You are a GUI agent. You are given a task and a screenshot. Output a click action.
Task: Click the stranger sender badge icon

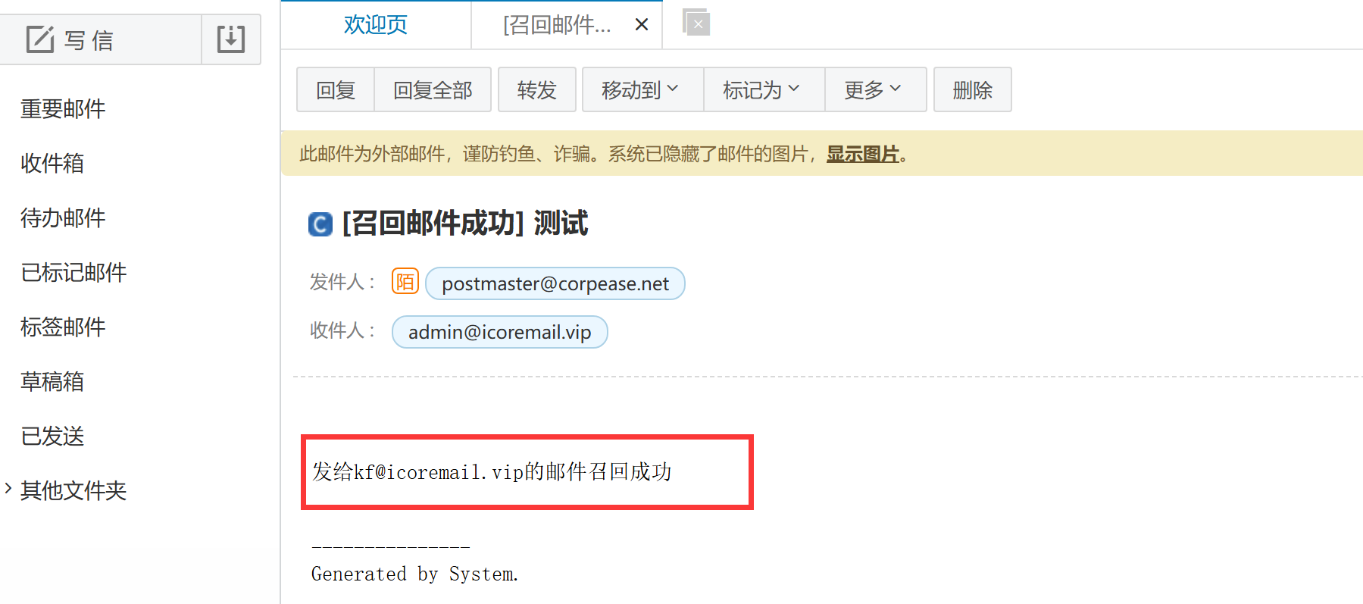point(405,282)
